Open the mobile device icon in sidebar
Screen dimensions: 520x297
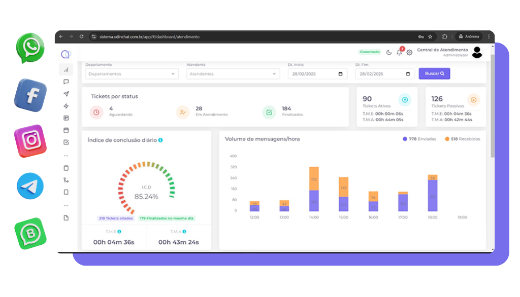pyautogui.click(x=67, y=192)
